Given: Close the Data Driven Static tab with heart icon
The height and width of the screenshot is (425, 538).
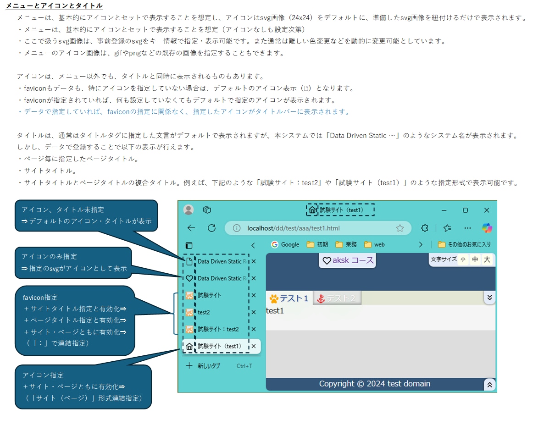Looking at the screenshot, I should pyautogui.click(x=254, y=278).
